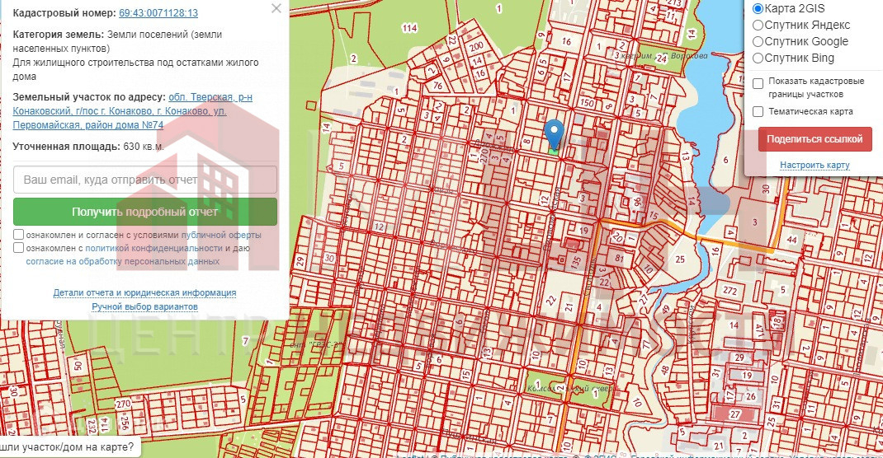Image resolution: width=883 pixels, height=458 pixels.
Task: Click parcel labeled 272 on map
Action: click(x=730, y=291)
